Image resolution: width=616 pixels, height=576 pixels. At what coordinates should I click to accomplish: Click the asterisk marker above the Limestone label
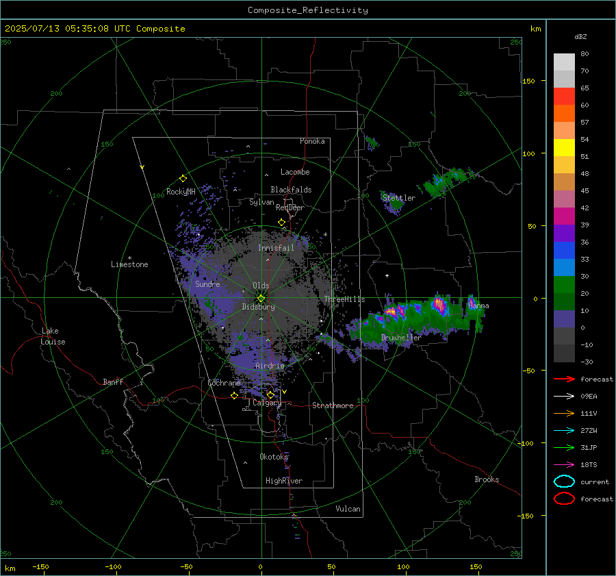129,258
